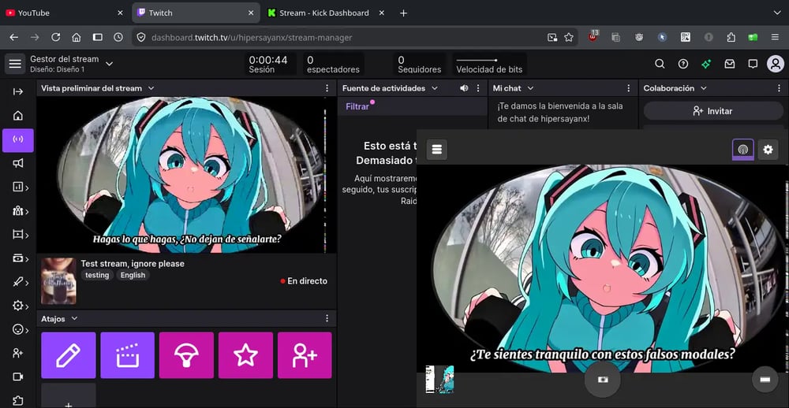Open the Streaming Tools camera icon
789x408 pixels.
[x=18, y=376]
